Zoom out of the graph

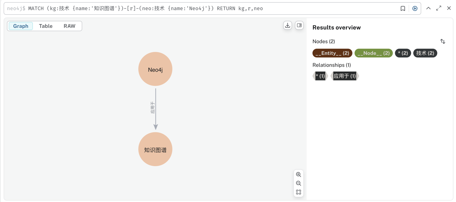(299, 183)
